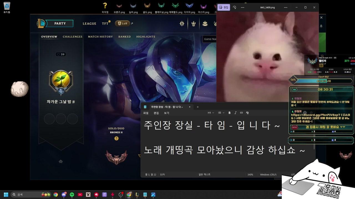Screen dimensions: 355x199
Task: Click the Windows (CRLF) line ending status
Action: point(269,175)
